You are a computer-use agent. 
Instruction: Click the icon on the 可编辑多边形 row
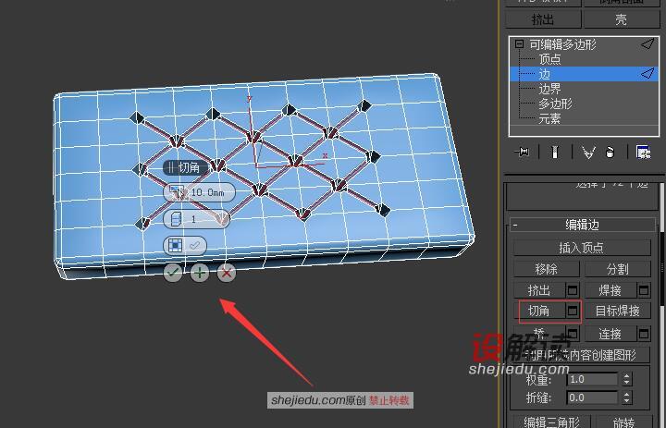pos(647,43)
